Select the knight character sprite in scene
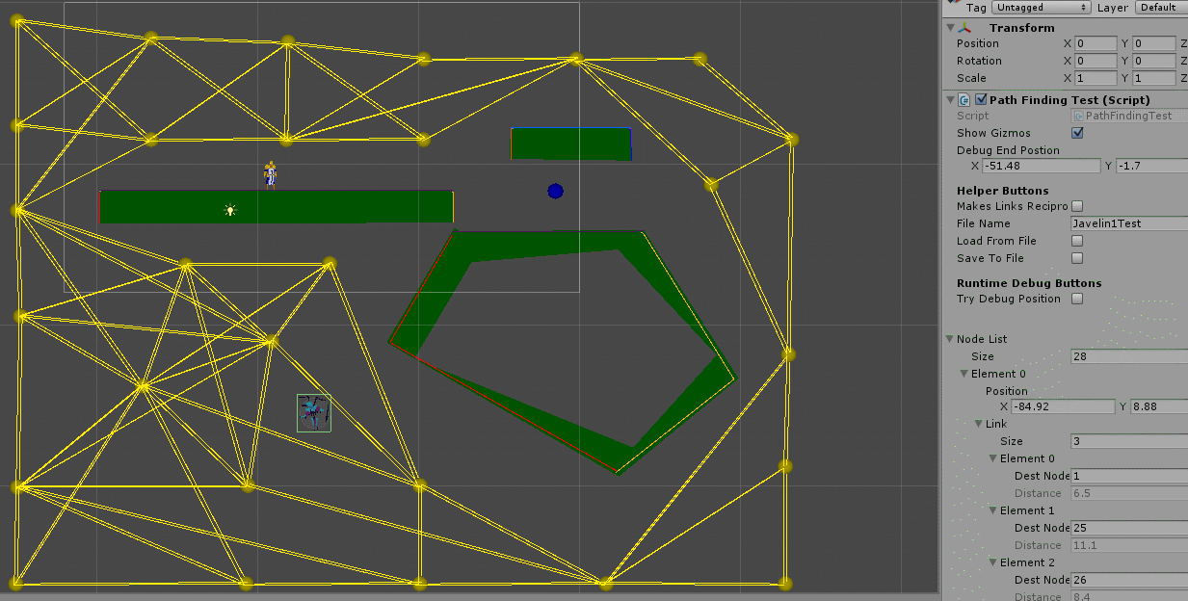The image size is (1188, 601). point(271,174)
